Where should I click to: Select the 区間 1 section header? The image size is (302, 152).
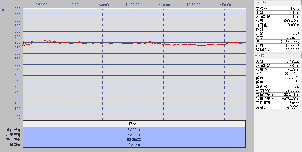click(x=134, y=124)
